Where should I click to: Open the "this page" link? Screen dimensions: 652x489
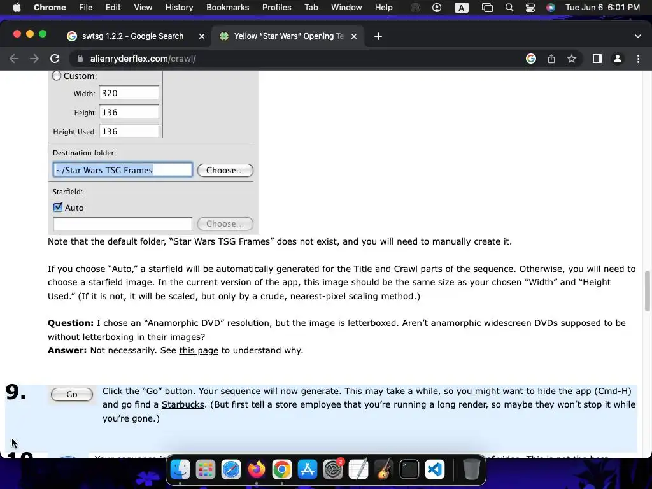[199, 350]
